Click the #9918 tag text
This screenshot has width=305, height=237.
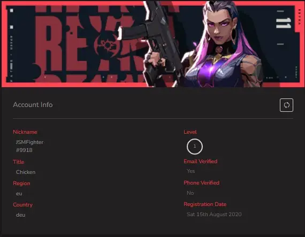(x=24, y=150)
